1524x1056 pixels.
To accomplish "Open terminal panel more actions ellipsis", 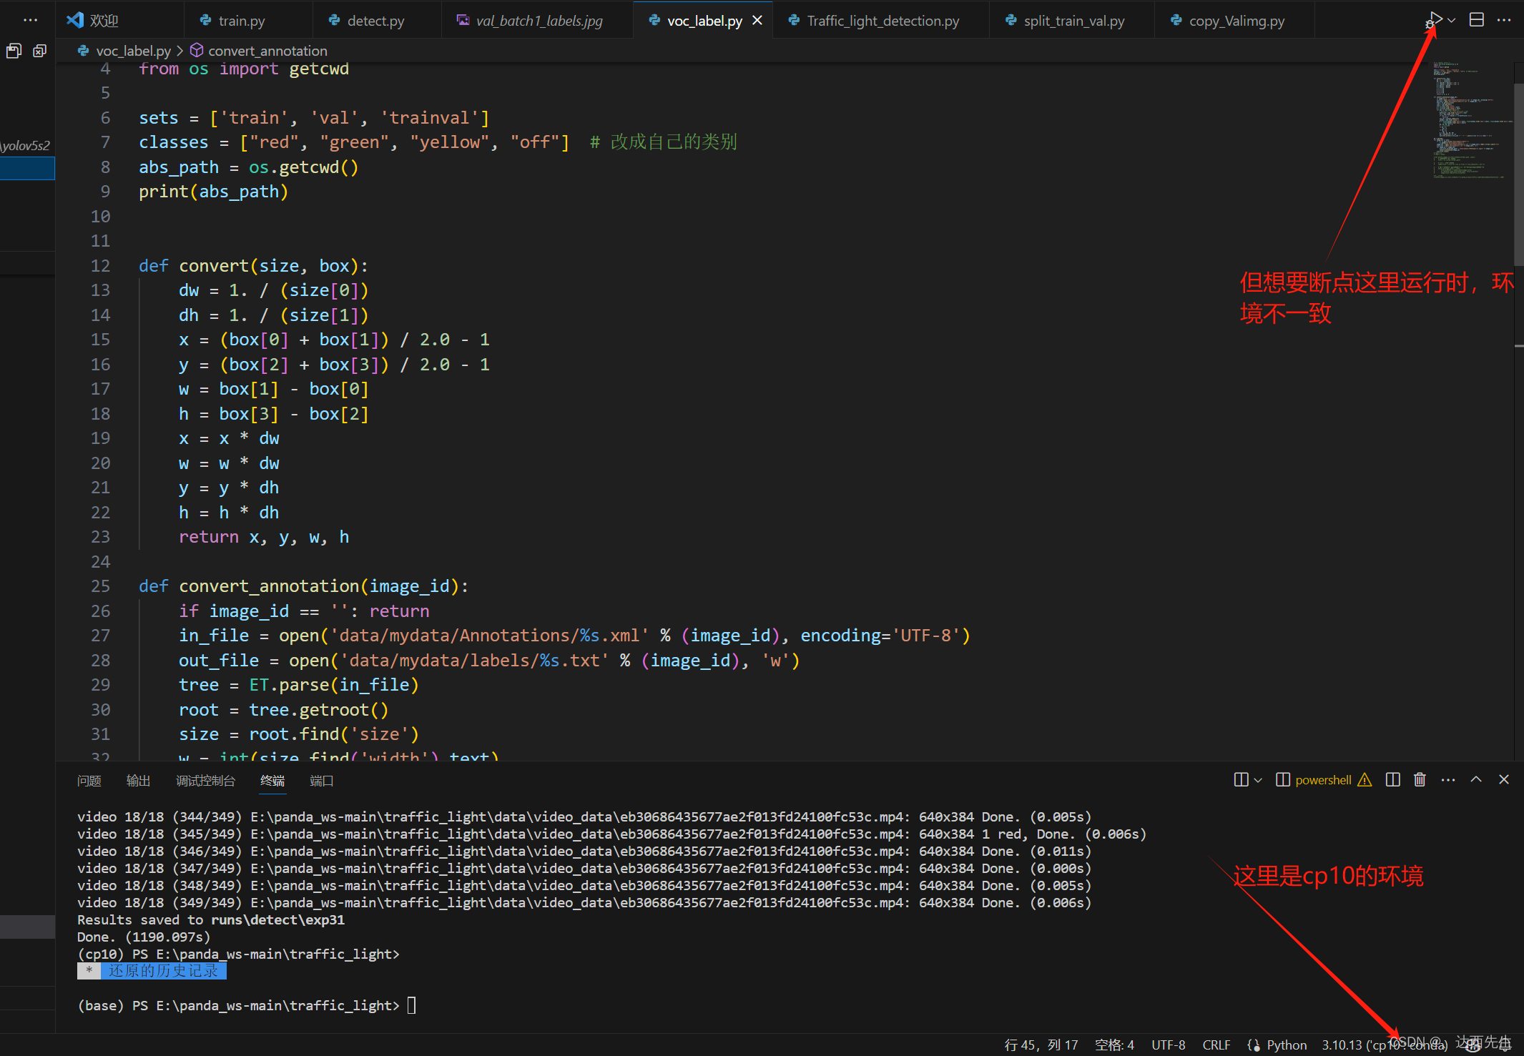I will [1448, 779].
